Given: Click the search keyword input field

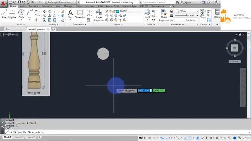Looking at the screenshot, I should click(x=158, y=2).
